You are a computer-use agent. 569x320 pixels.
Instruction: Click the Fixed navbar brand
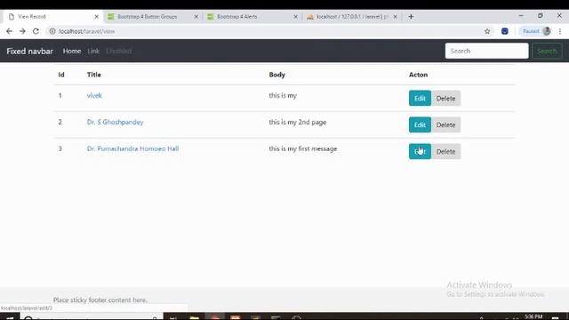(x=29, y=52)
